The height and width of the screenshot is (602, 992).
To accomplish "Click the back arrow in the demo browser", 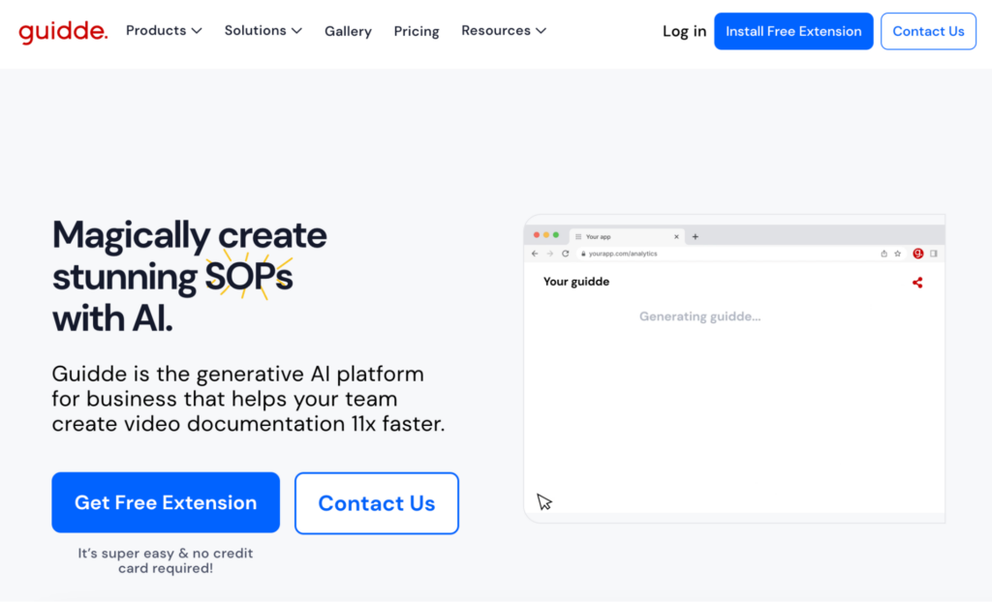I will point(535,254).
